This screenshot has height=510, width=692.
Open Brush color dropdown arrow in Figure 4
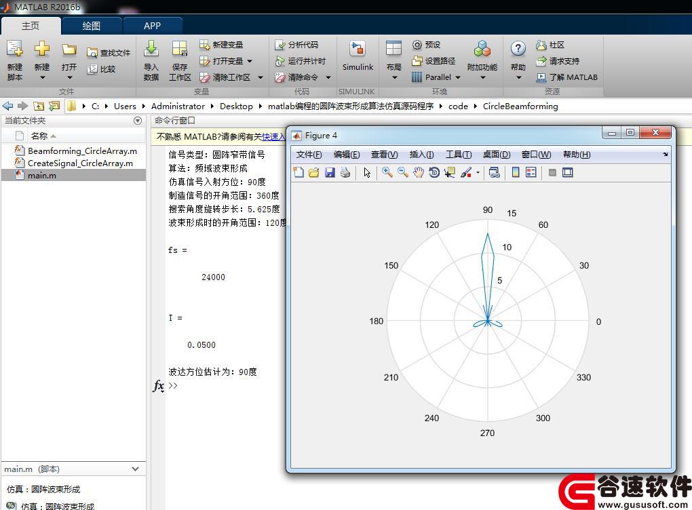pyautogui.click(x=478, y=173)
